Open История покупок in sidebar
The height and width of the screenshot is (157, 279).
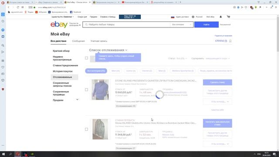click(63, 71)
